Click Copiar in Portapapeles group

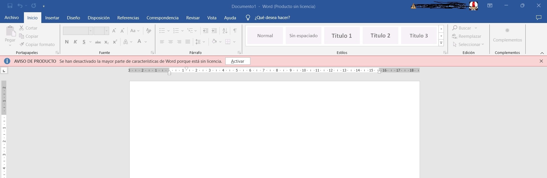click(x=28, y=36)
